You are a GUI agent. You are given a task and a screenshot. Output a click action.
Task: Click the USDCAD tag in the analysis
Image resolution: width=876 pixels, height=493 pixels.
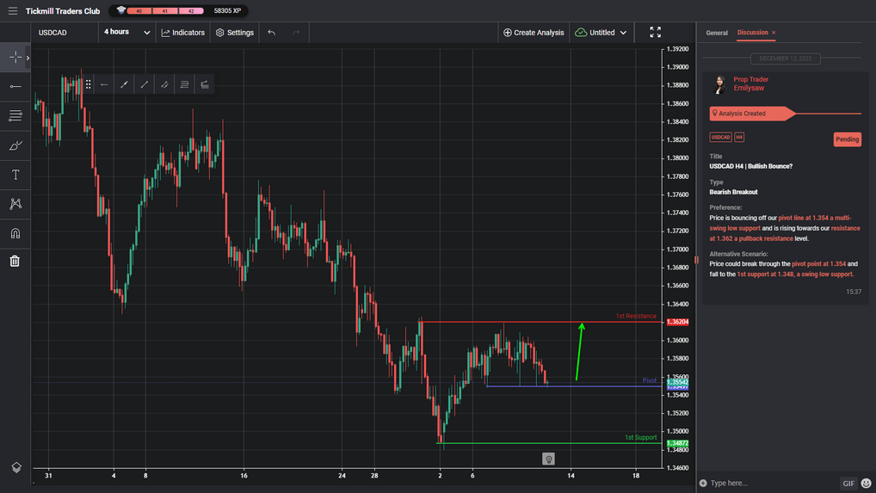pos(720,138)
